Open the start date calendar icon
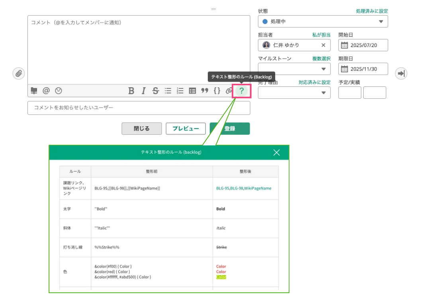Viewport: 421px width, 298px height. tap(344, 45)
